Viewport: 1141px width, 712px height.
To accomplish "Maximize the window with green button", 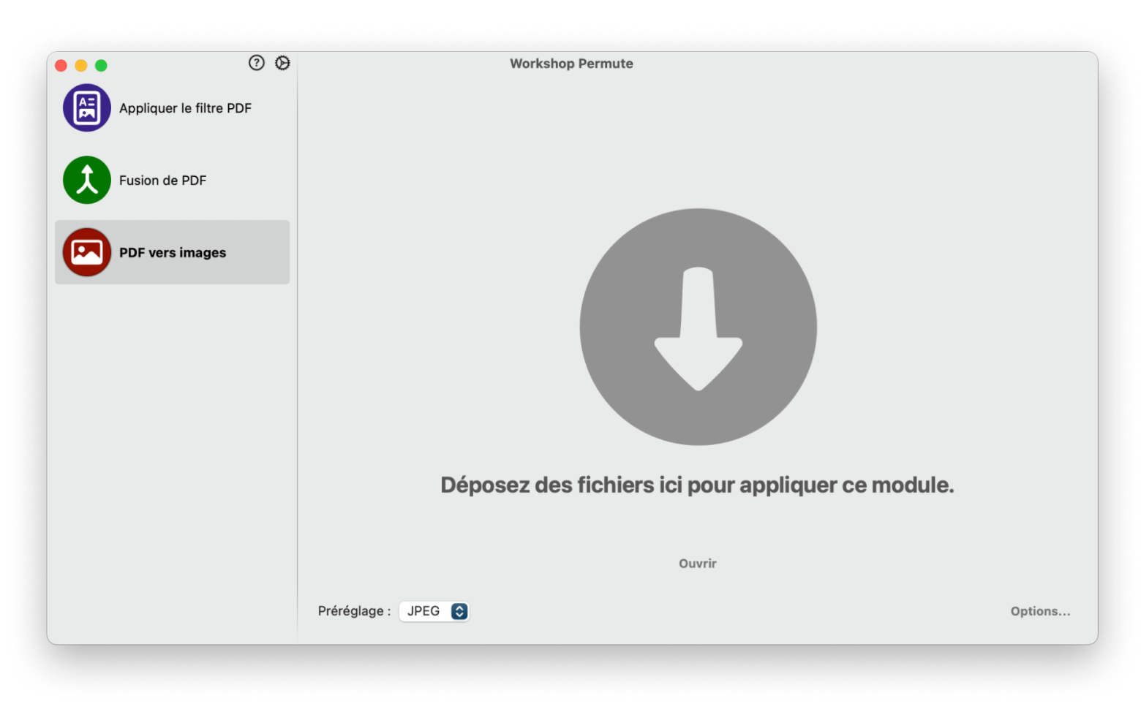I will coord(101,66).
